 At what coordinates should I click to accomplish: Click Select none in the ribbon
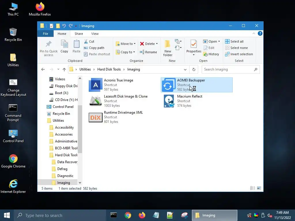(x=237, y=48)
